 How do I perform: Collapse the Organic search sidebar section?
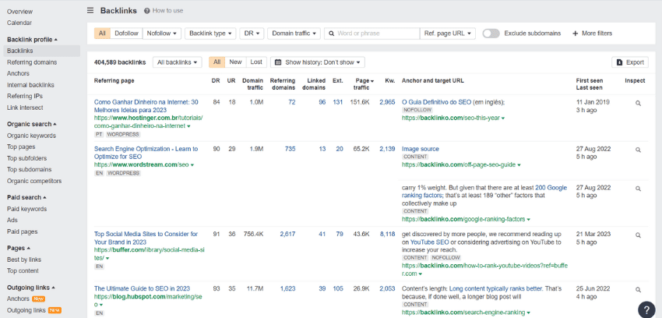click(x=32, y=124)
